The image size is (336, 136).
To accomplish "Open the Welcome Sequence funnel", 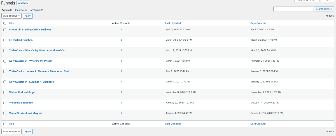I will 21,103.
